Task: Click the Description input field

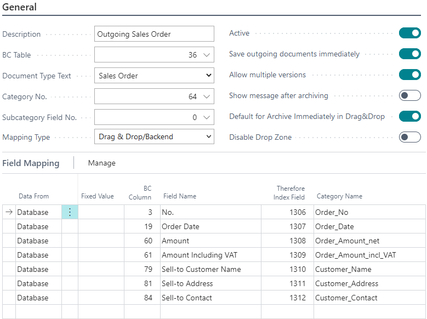Action: coord(154,34)
